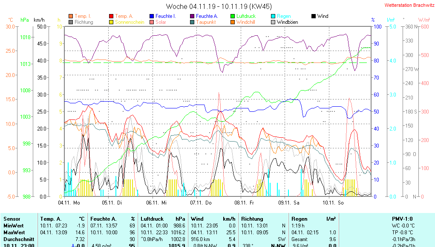Click the purple Feuchte A. legend square
435x247 pixels.
pos(192,16)
